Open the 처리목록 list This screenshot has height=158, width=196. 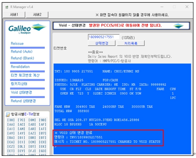(131, 43)
